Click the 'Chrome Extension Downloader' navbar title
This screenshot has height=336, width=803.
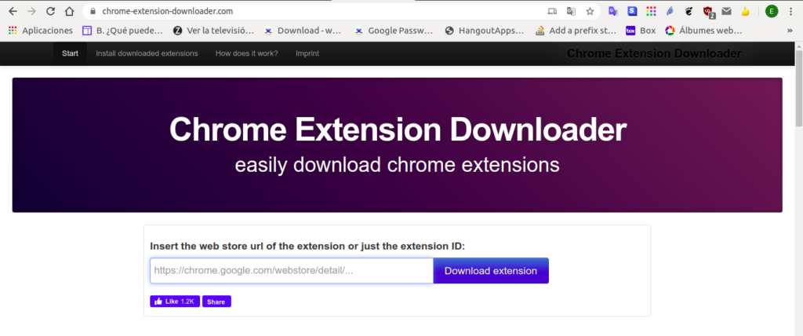click(654, 53)
